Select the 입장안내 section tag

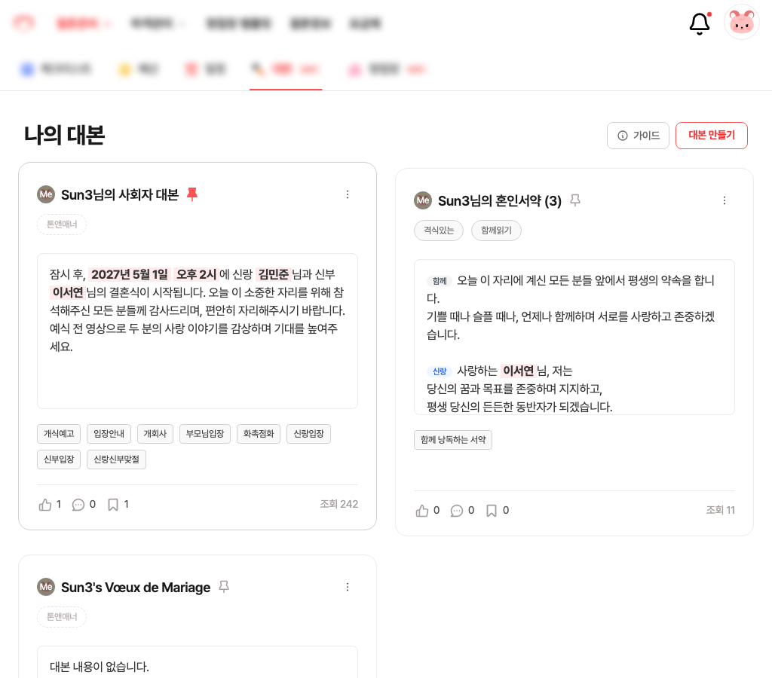pyautogui.click(x=109, y=433)
